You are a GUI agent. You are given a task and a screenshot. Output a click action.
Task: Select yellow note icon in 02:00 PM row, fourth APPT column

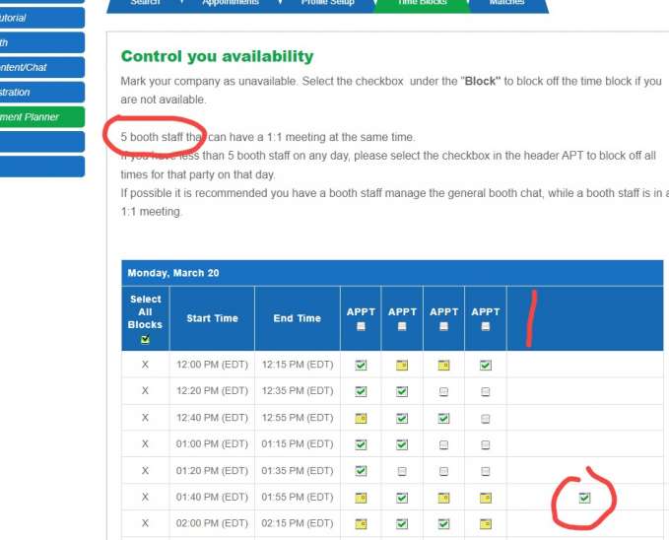[485, 523]
